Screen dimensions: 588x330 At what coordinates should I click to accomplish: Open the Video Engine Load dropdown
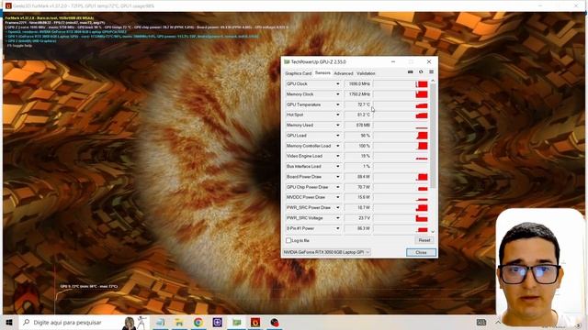(x=337, y=156)
